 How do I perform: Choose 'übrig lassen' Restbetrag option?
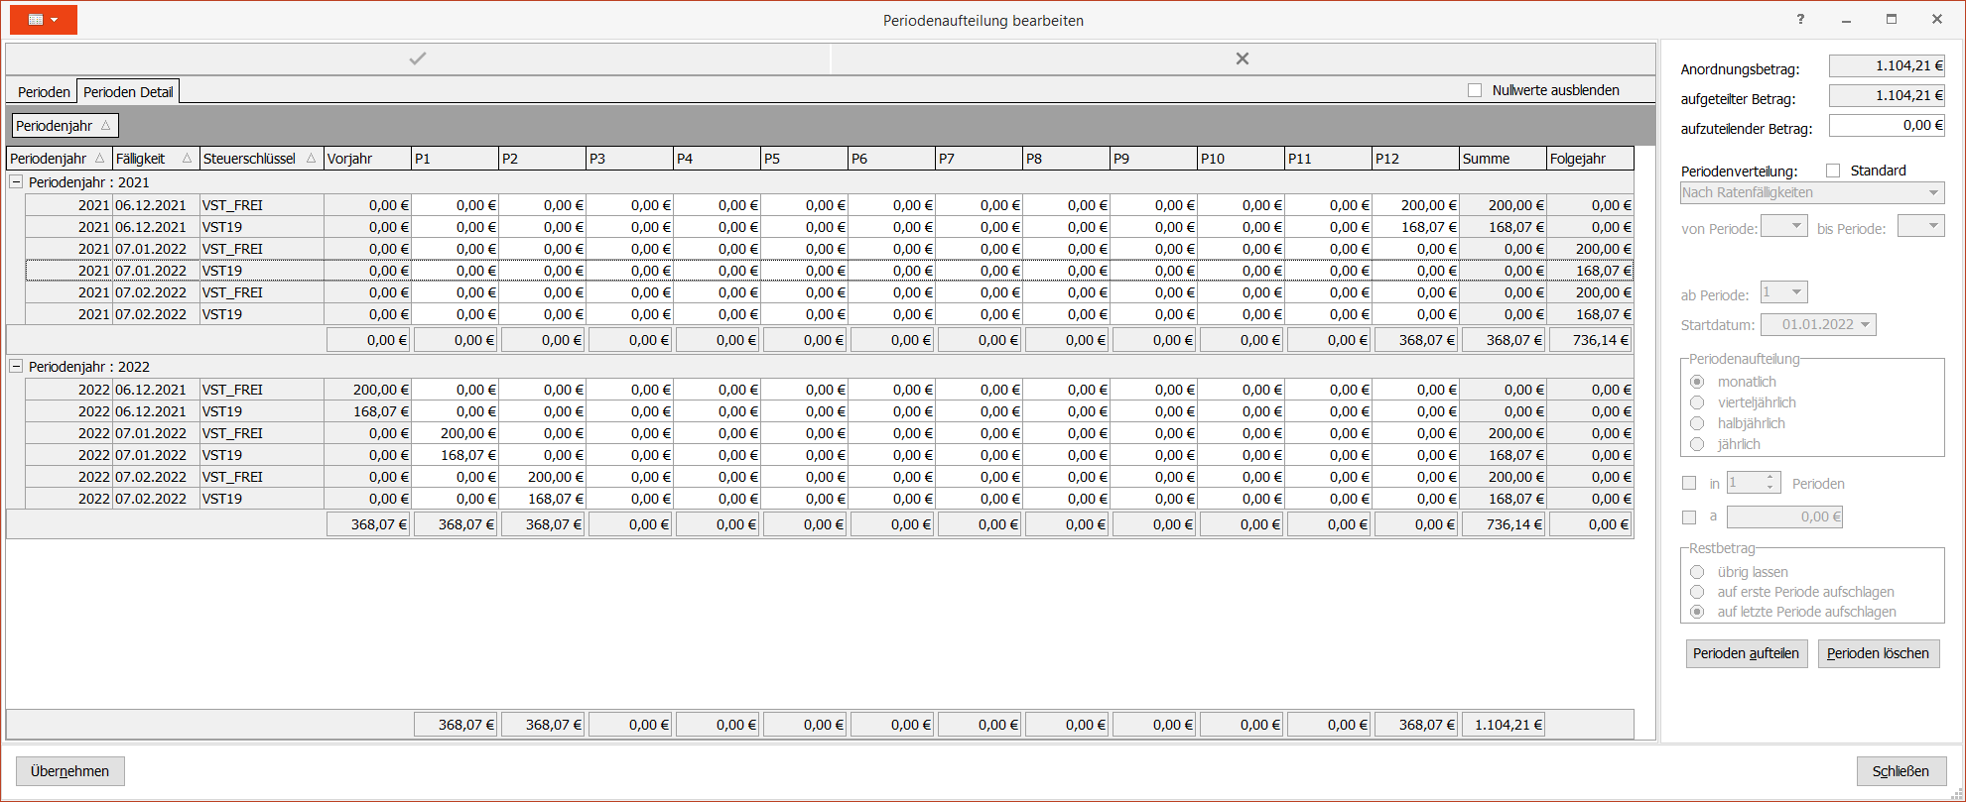[1697, 572]
